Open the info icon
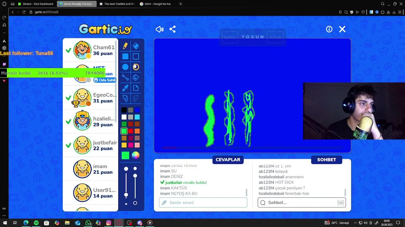The width and height of the screenshot is (405, 227). (329, 29)
